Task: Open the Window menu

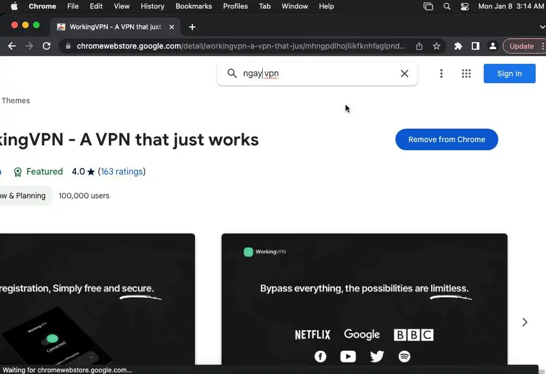Action: tap(295, 6)
